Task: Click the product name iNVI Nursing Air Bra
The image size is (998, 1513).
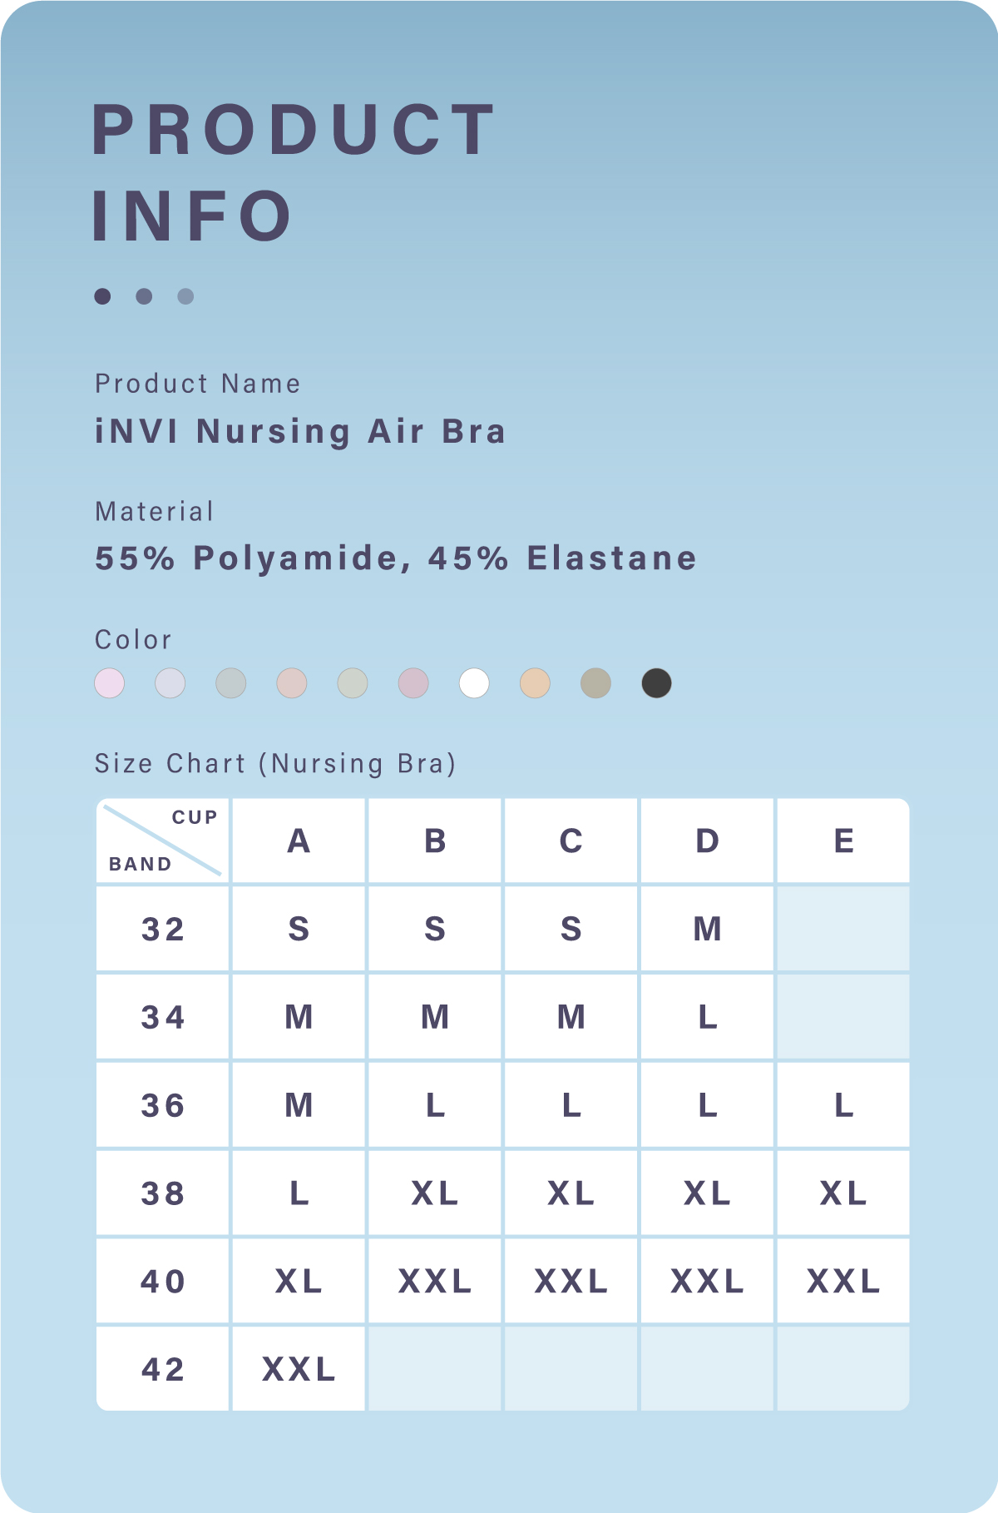Action: pos(300,432)
